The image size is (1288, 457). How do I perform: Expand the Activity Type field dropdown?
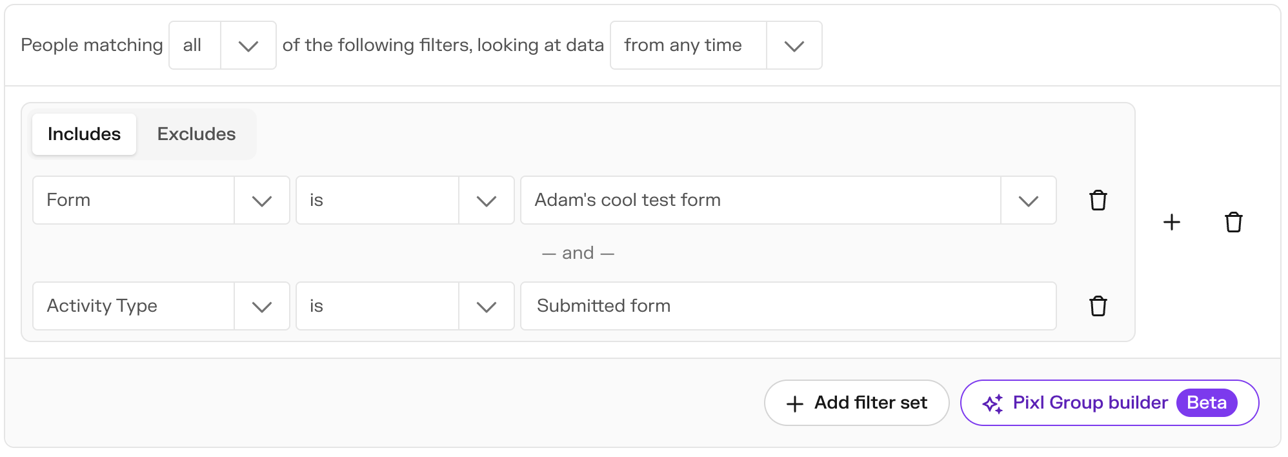pos(161,306)
